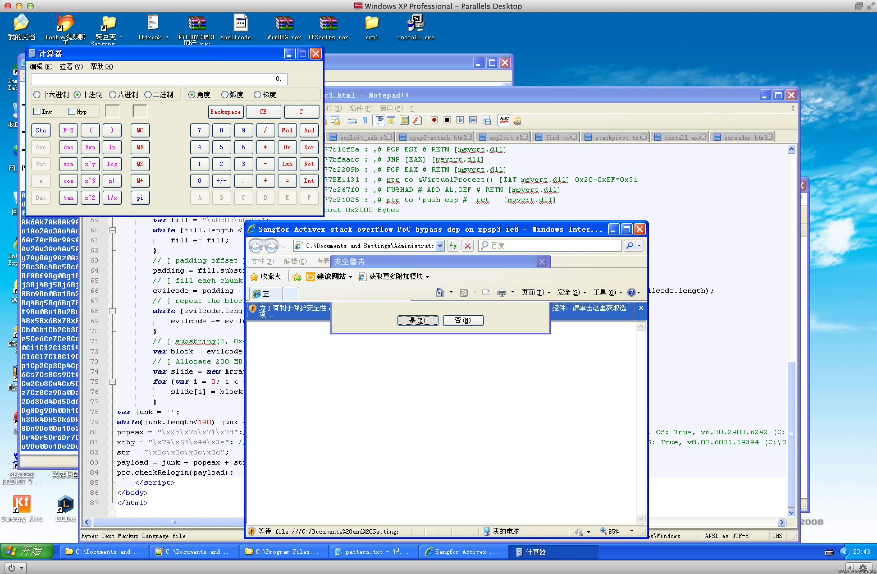The width and height of the screenshot is (877, 574).
Task: Show all characters pilcrow icon in Notepad++
Action: (x=365, y=120)
